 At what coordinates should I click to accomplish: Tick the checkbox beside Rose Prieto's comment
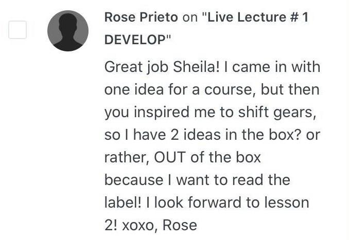[17, 30]
